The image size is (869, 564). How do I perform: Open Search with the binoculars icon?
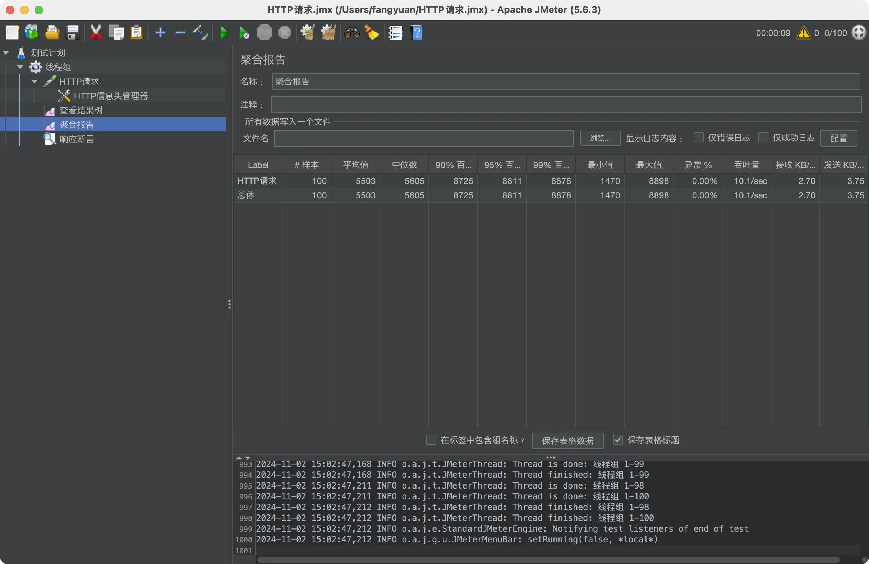[352, 32]
